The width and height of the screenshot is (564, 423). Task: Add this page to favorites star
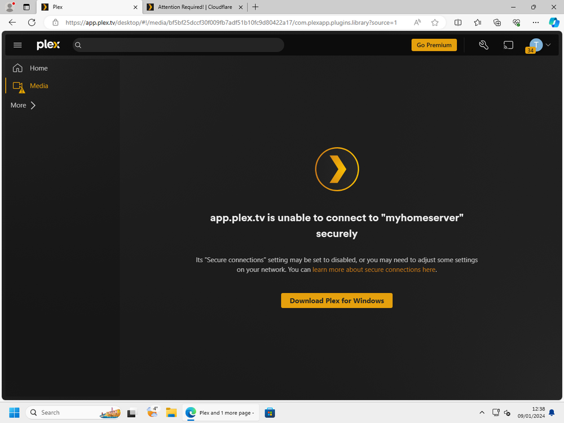click(x=435, y=23)
